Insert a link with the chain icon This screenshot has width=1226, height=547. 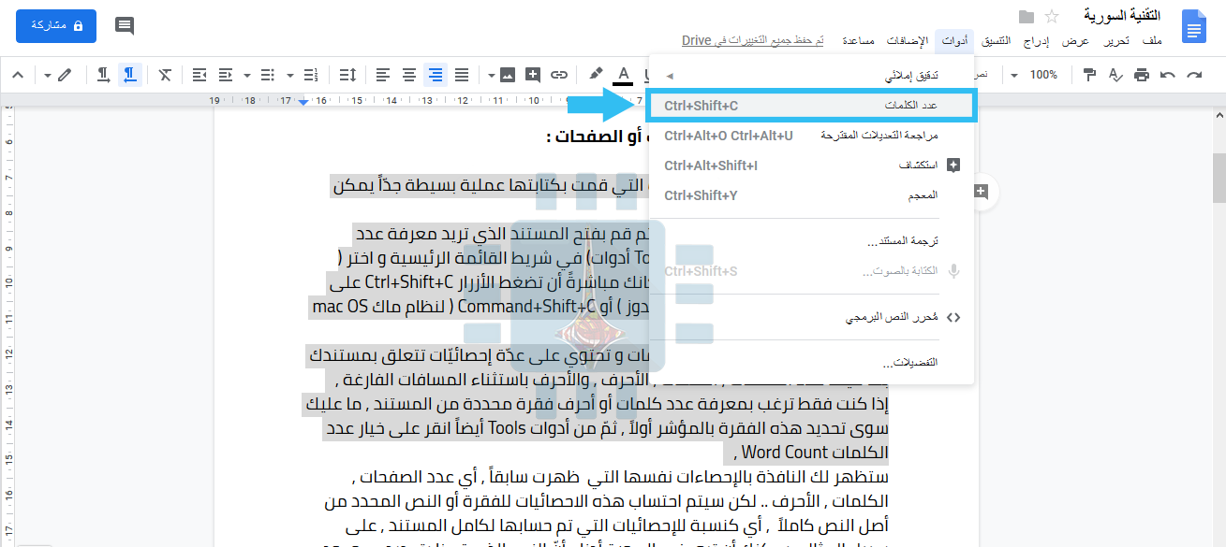[559, 75]
